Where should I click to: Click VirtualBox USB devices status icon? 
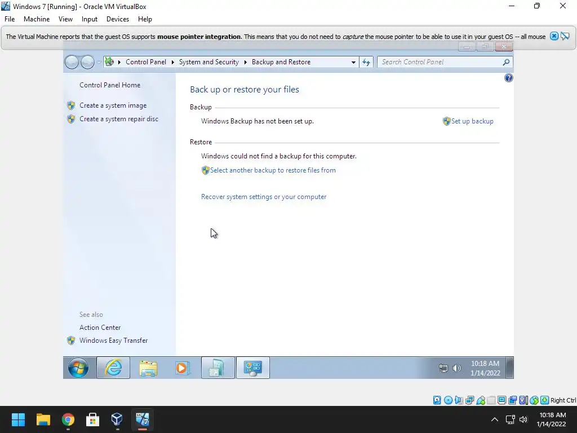(x=480, y=400)
